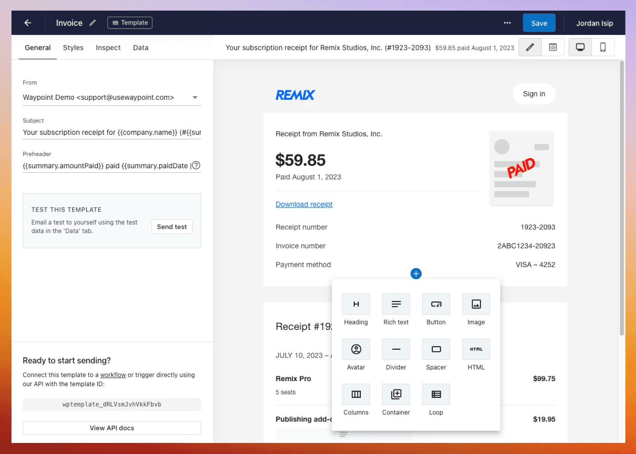Click the TEST THIS TEMPLATE heading

click(66, 210)
